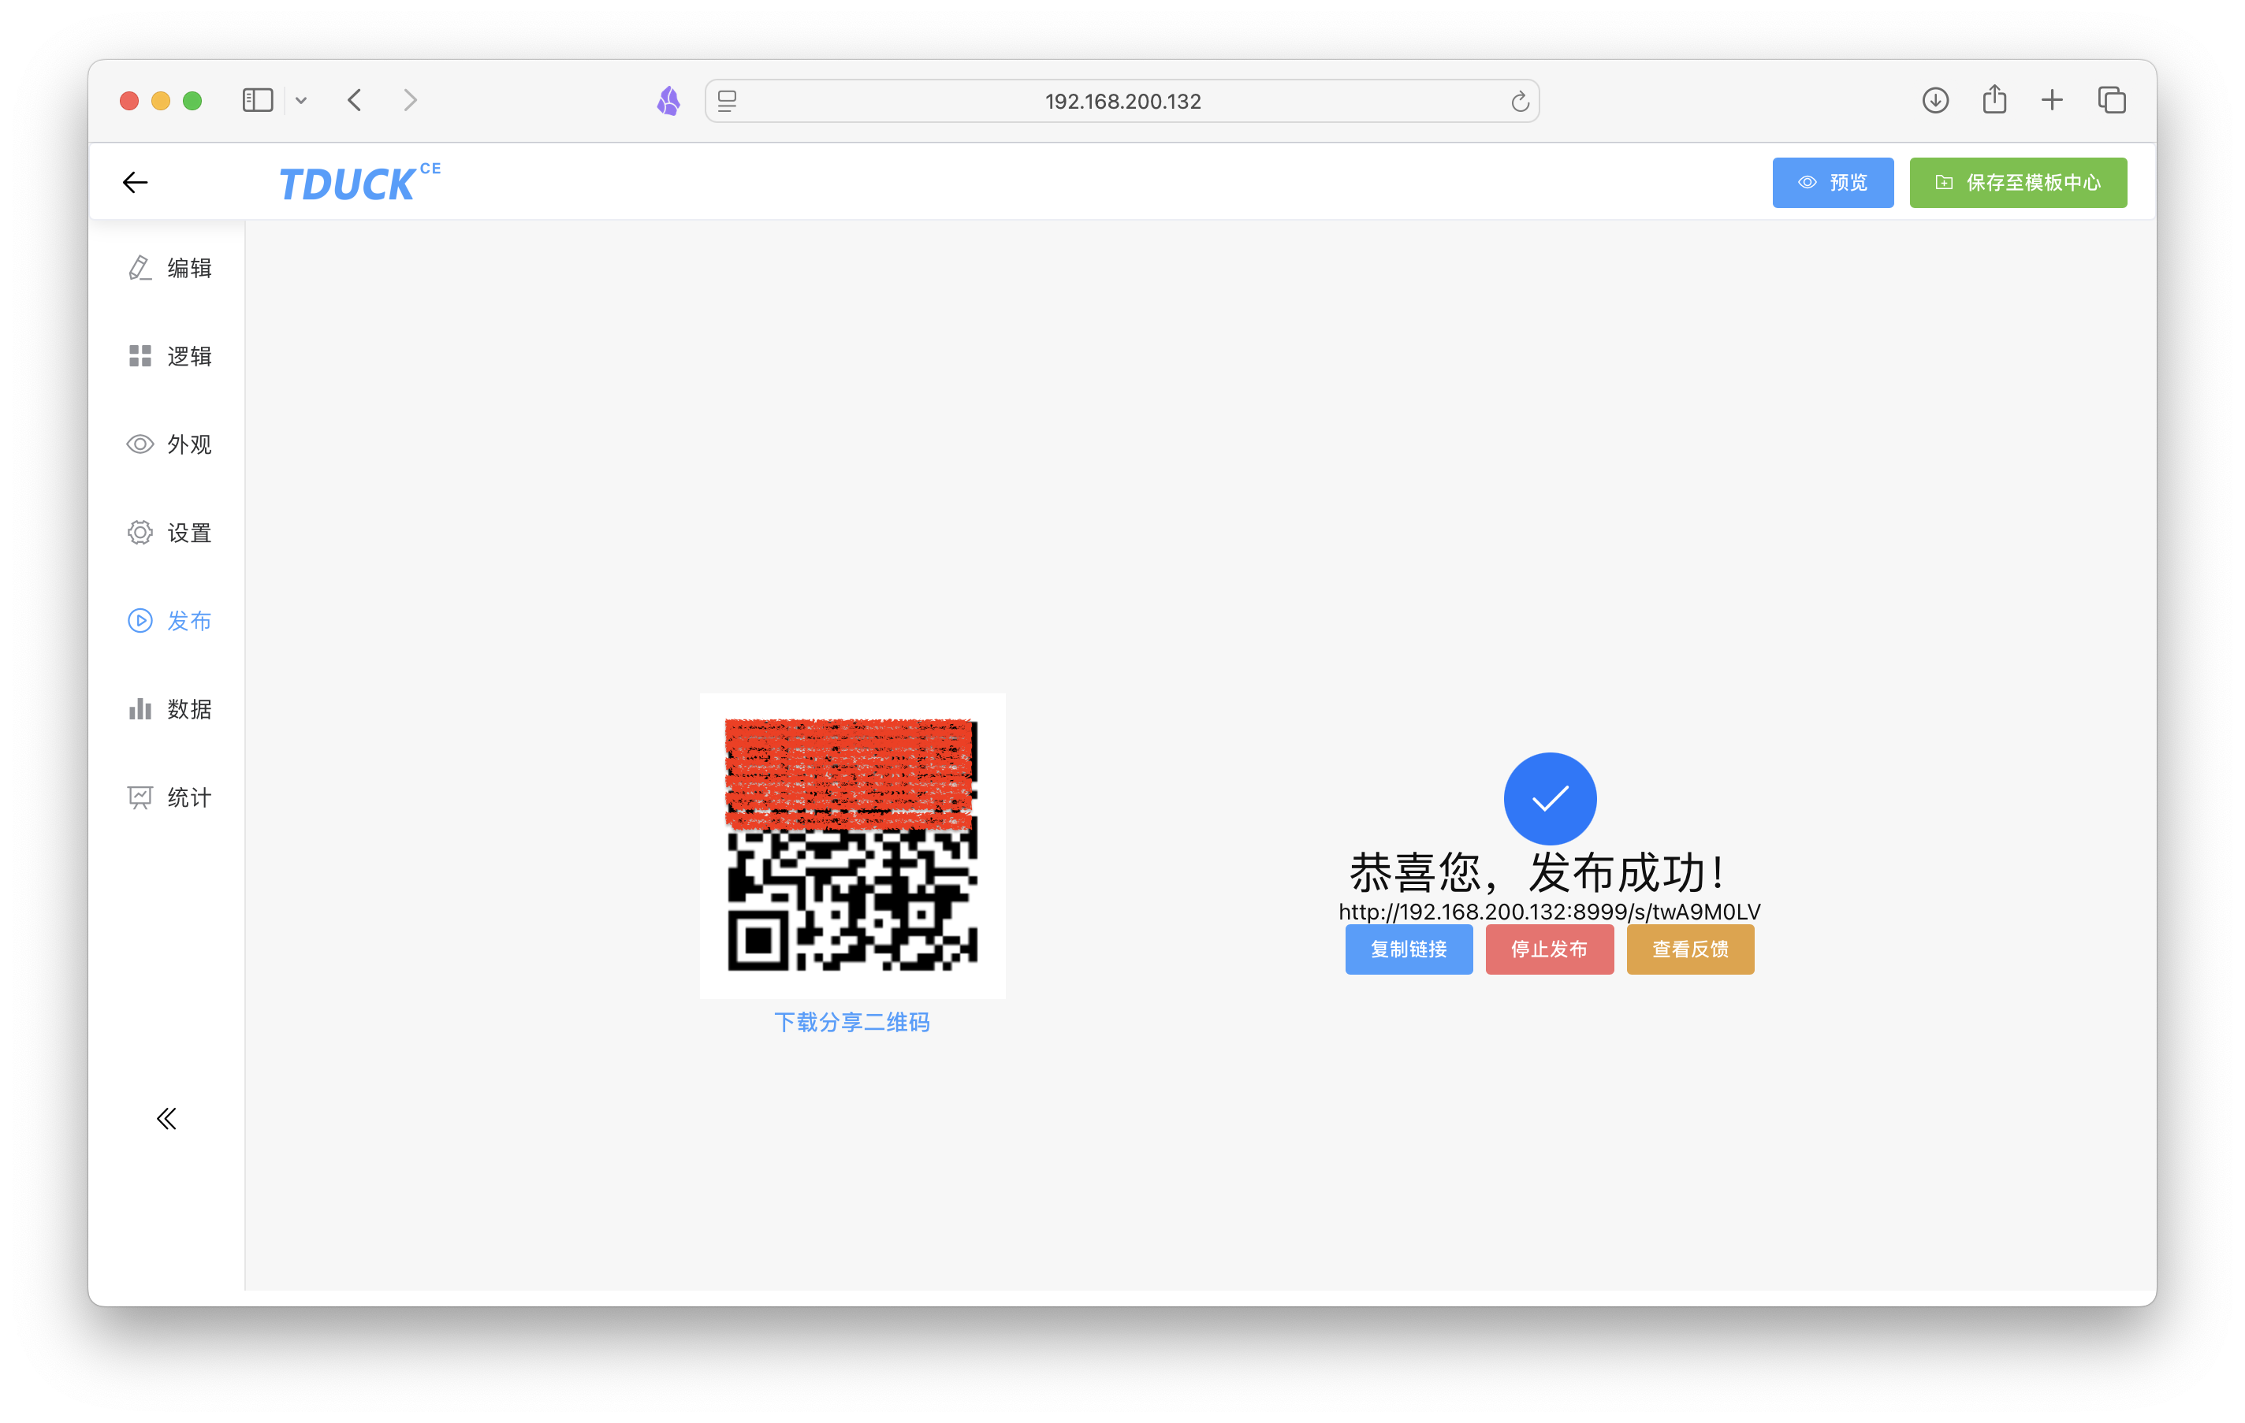Open a new tab with plus icon
Screen dimensions: 2245x1423
(x=2052, y=100)
